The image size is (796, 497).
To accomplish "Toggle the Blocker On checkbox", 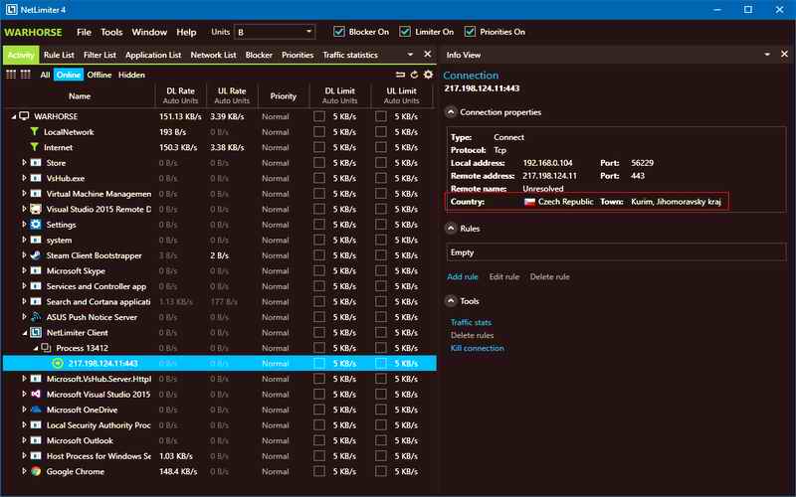I will coord(339,32).
